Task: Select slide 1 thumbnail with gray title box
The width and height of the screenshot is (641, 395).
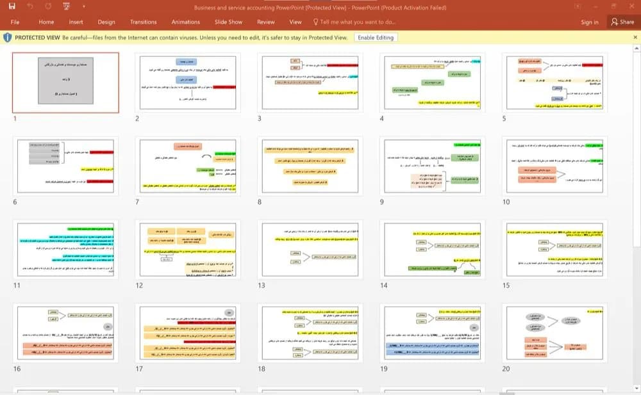Action: (65, 83)
